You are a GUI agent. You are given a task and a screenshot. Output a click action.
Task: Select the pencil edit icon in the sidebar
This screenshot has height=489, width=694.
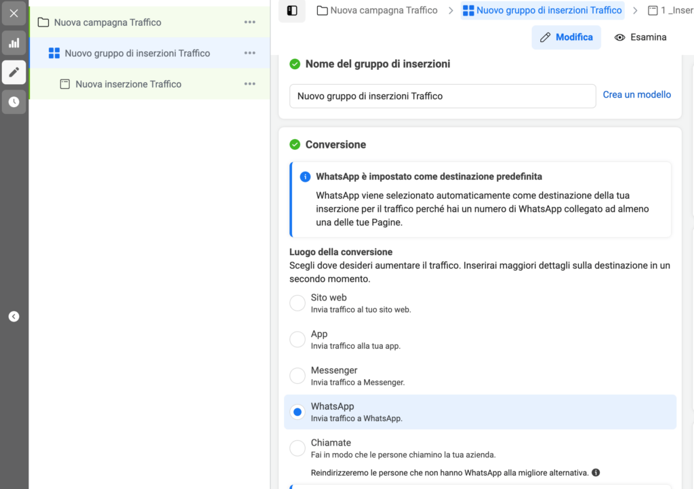click(14, 72)
